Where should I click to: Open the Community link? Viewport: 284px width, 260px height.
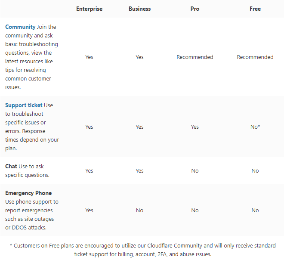click(x=20, y=27)
